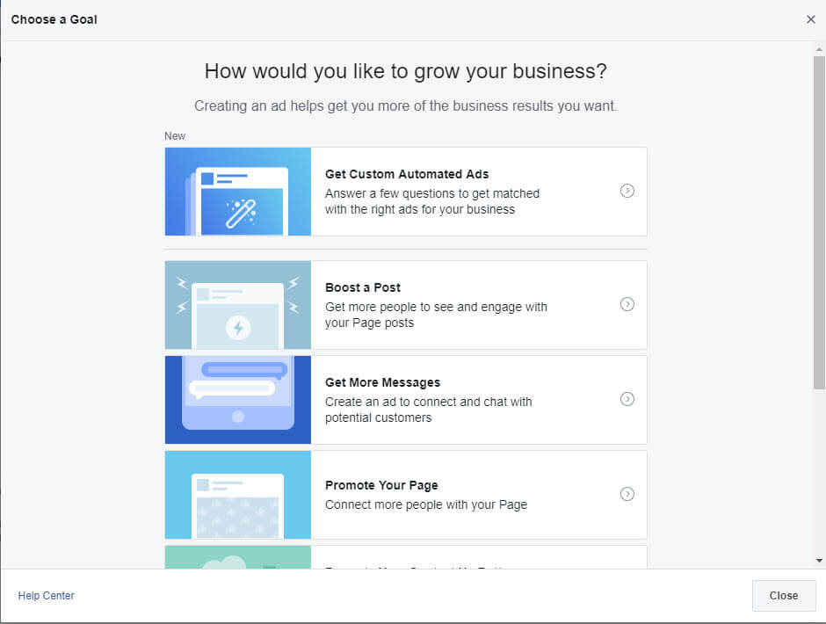Click the scrollbar down arrow
The height and width of the screenshot is (624, 826).
coord(819,561)
